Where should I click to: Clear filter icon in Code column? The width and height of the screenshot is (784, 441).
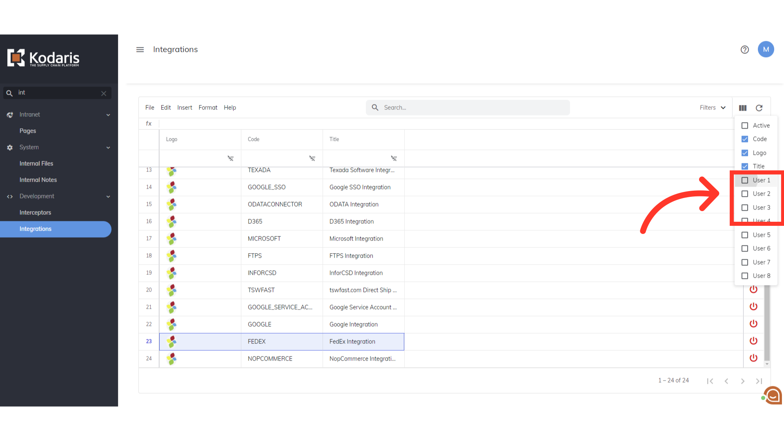tap(312, 158)
